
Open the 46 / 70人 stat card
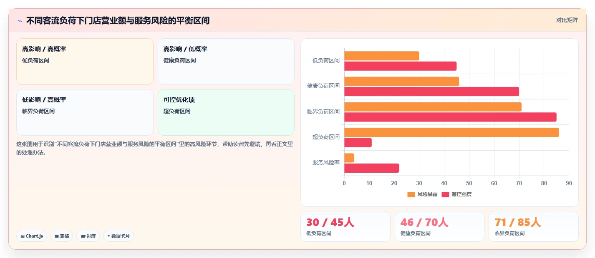(439, 226)
